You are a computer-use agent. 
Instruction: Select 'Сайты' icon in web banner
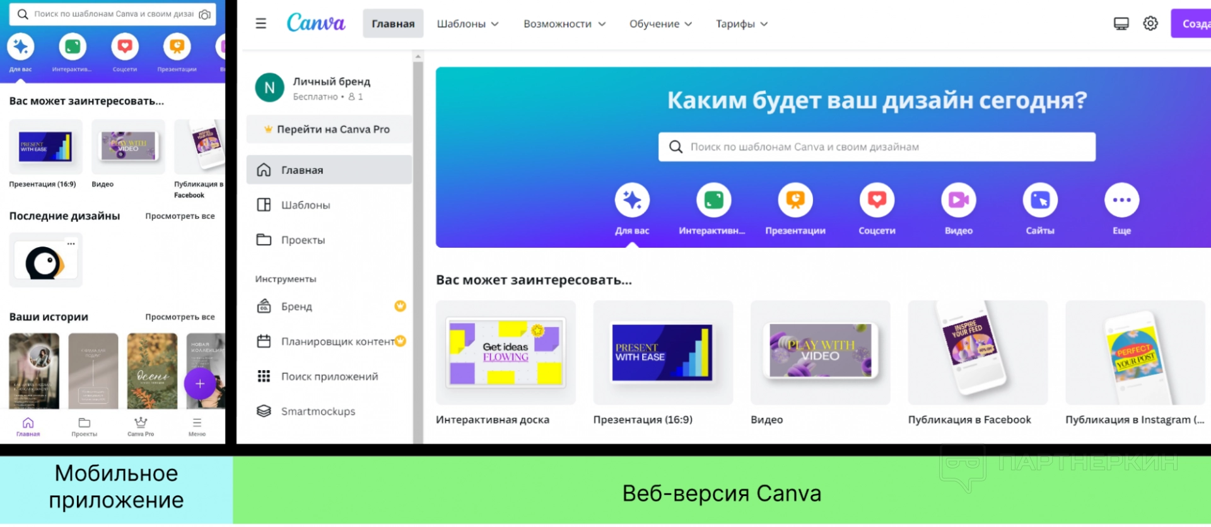1040,200
